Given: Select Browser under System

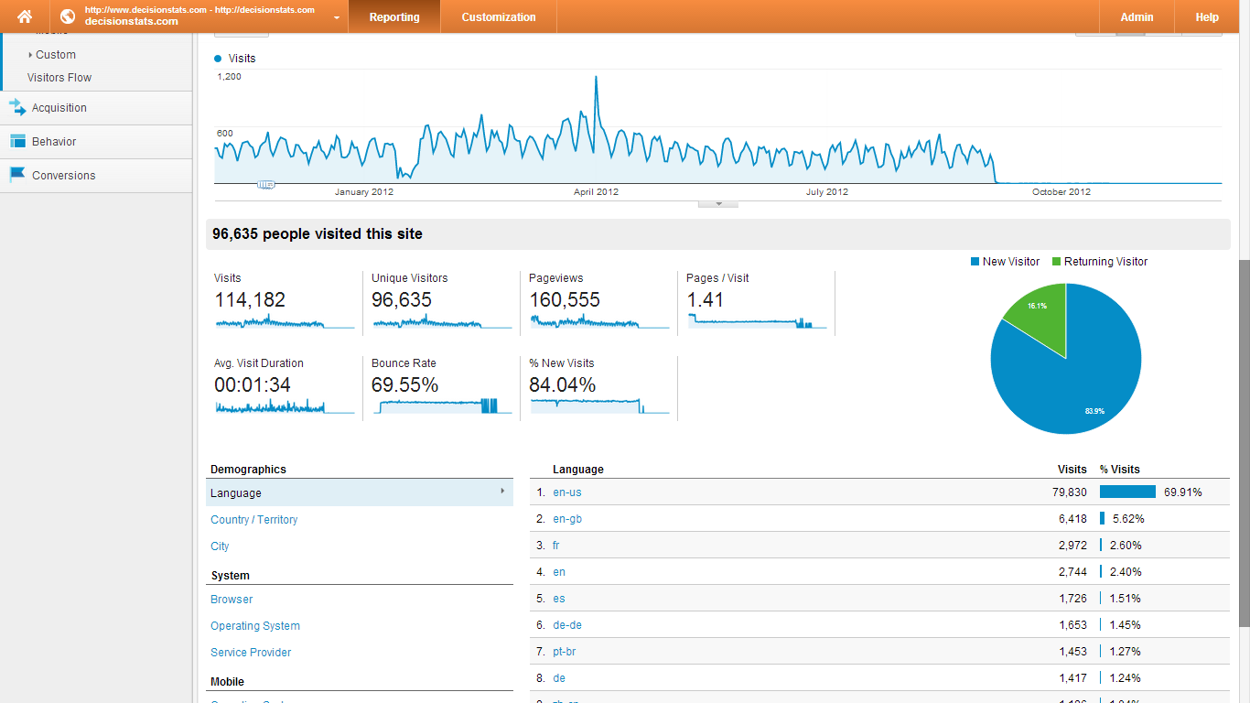Looking at the screenshot, I should pyautogui.click(x=232, y=600).
